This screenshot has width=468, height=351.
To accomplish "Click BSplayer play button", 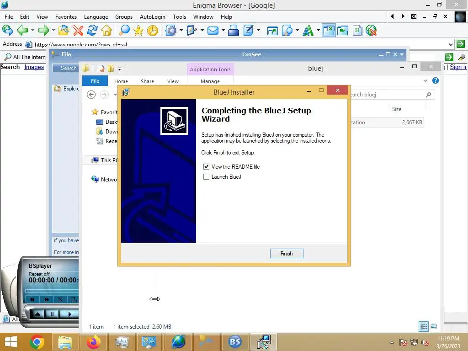I will (x=69, y=314).
